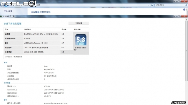
Task: Click the vertical scrollbar thumb in 效能資訊及工具 window
Action: tap(187, 51)
